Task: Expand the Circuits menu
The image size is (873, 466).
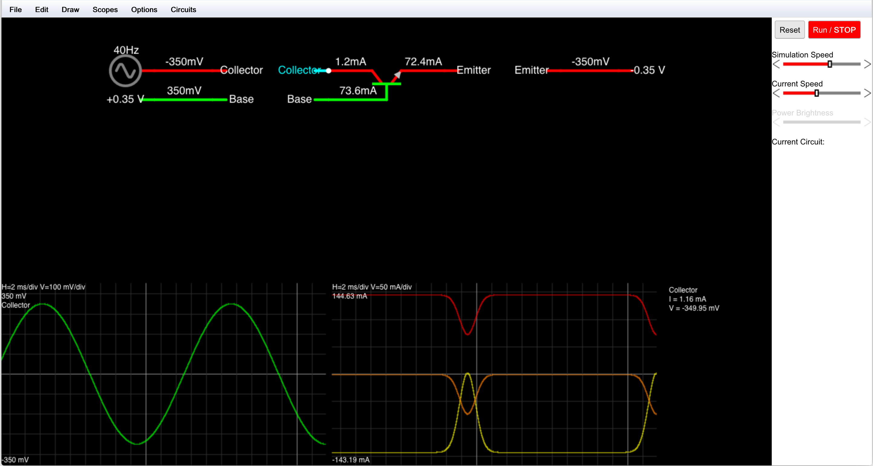Action: click(x=183, y=9)
